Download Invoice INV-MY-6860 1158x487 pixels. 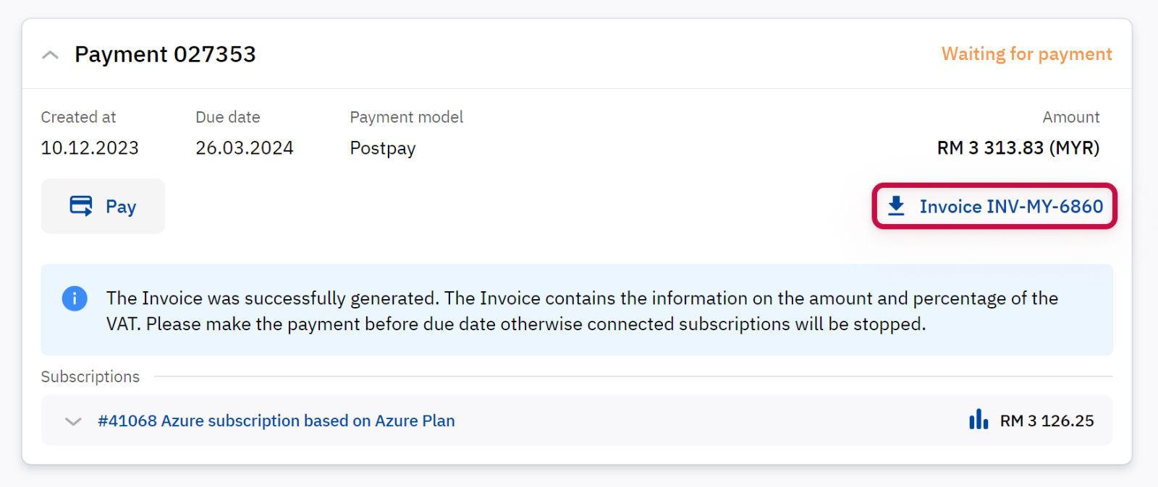[x=1010, y=207]
